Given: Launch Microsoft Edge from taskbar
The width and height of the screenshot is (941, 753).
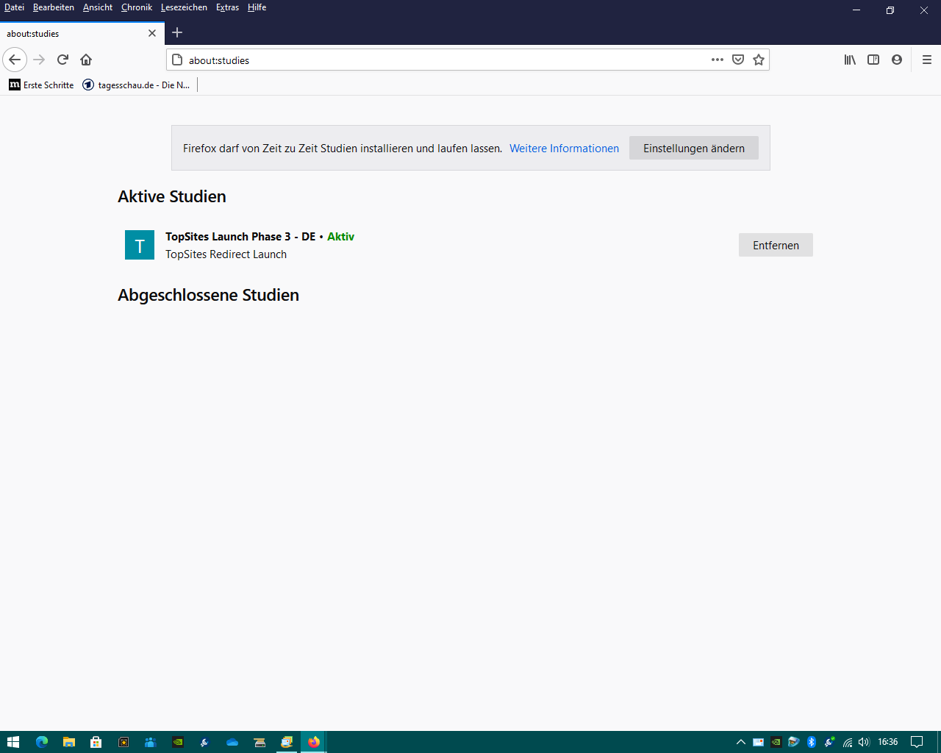Looking at the screenshot, I should [x=42, y=742].
